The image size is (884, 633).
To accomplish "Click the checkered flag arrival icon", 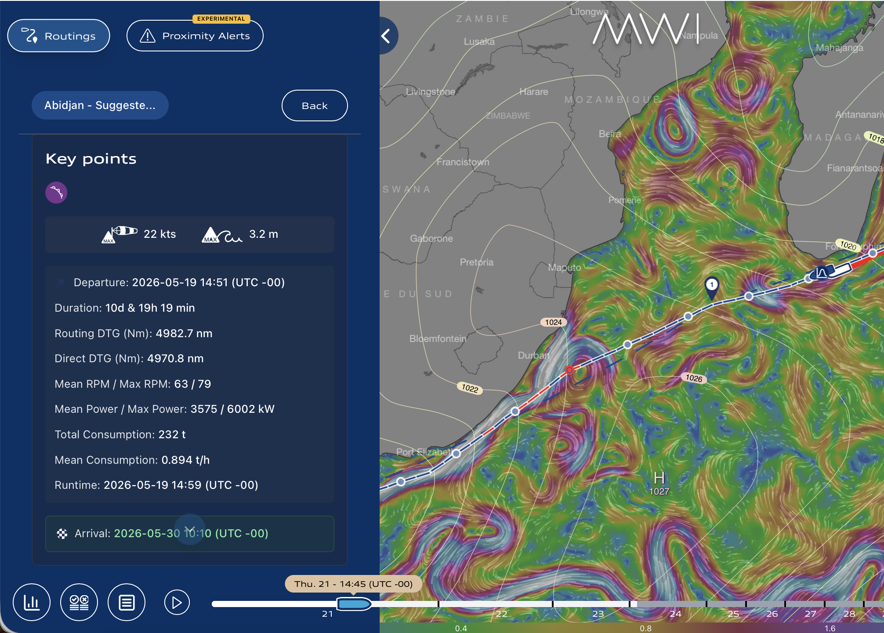I will (62, 534).
